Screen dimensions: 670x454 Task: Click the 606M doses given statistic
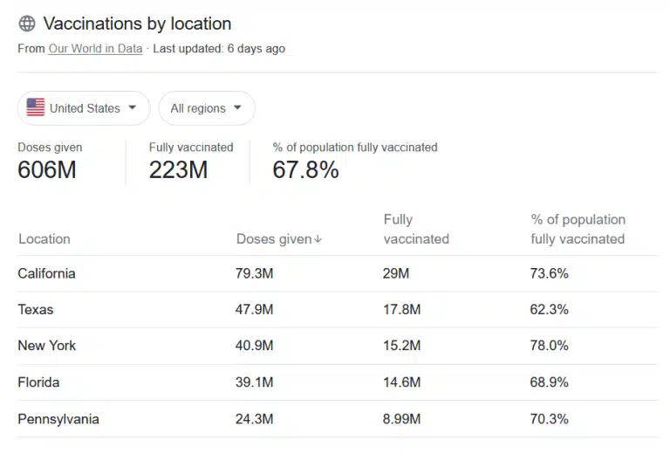tap(47, 169)
